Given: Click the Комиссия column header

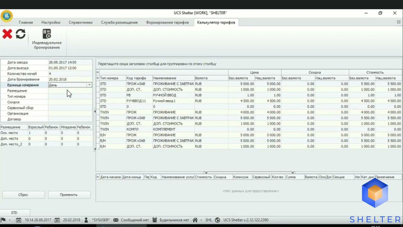Looking at the screenshot, I should tap(242, 177).
